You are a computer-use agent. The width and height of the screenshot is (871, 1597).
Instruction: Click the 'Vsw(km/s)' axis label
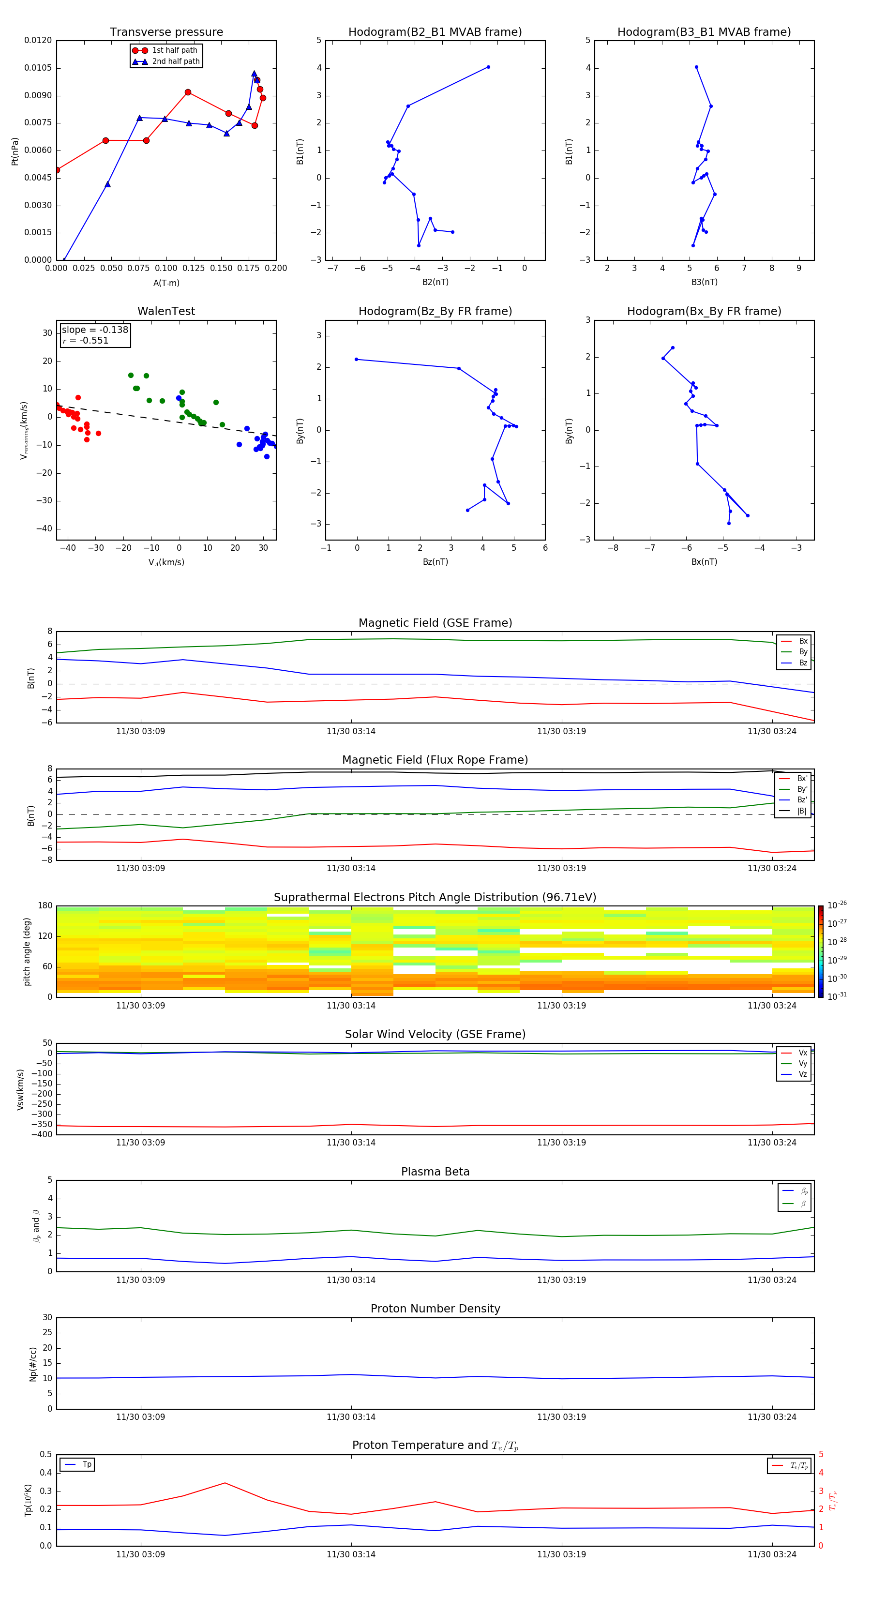(20, 1089)
